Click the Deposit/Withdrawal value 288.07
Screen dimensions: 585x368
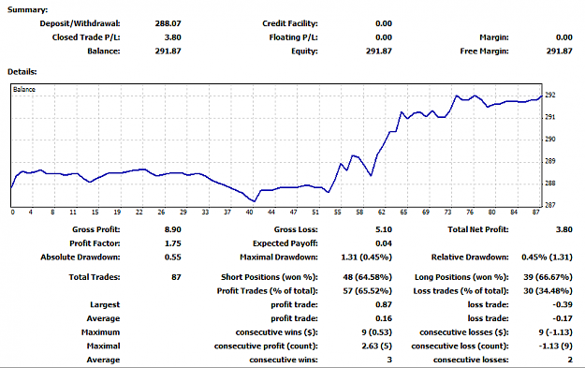tap(168, 23)
